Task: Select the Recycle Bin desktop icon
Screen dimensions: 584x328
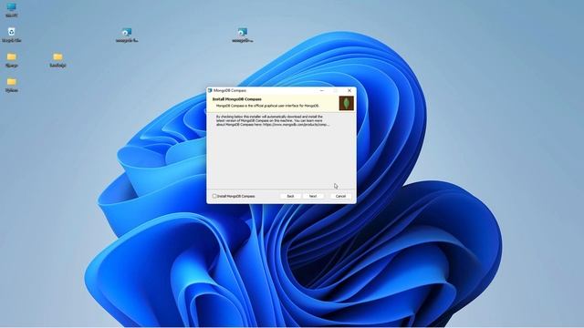Action: pos(12,35)
